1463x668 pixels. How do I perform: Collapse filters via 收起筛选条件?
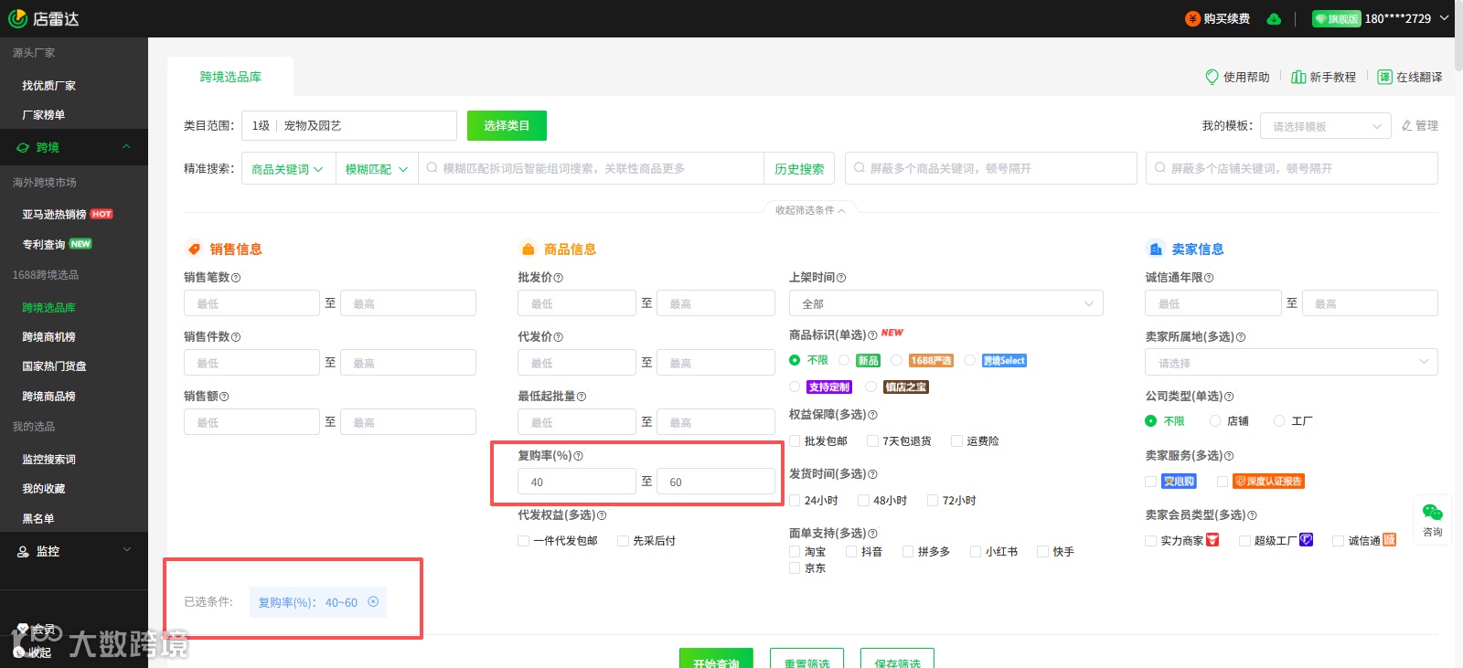[810, 210]
